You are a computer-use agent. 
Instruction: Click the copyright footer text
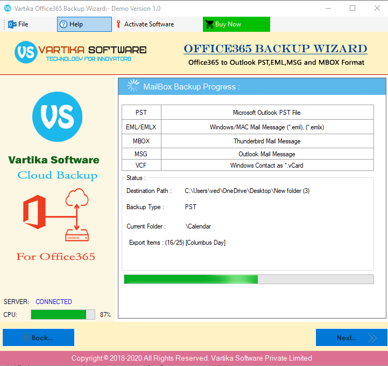[x=192, y=358]
